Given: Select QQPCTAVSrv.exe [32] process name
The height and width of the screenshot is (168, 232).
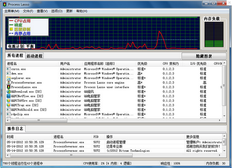Looking at the screenshot, I should (26, 101).
